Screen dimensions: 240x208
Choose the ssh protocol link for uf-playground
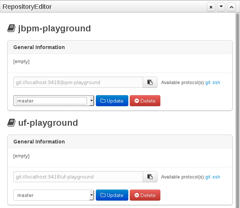coord(216,177)
